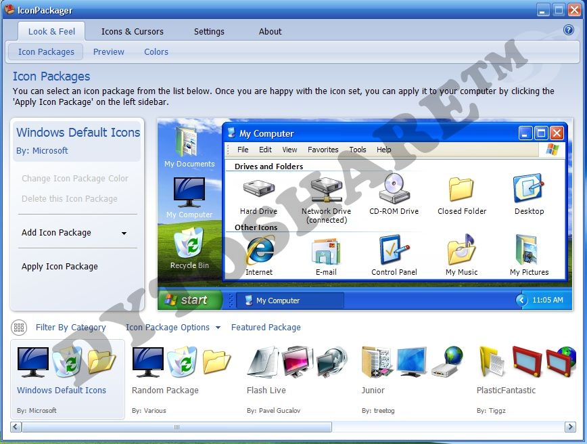Click the Featured Package link
Image resolution: width=587 pixels, height=444 pixels.
pyautogui.click(x=266, y=328)
